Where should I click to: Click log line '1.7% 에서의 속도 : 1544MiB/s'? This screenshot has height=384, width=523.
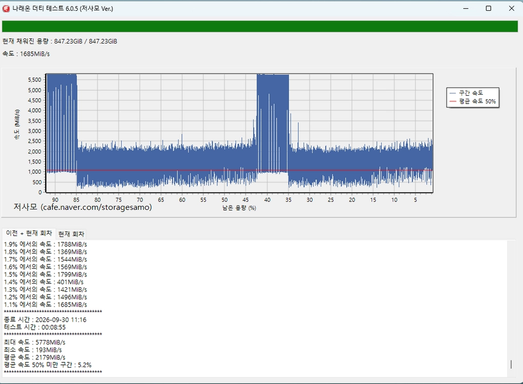click(45, 259)
